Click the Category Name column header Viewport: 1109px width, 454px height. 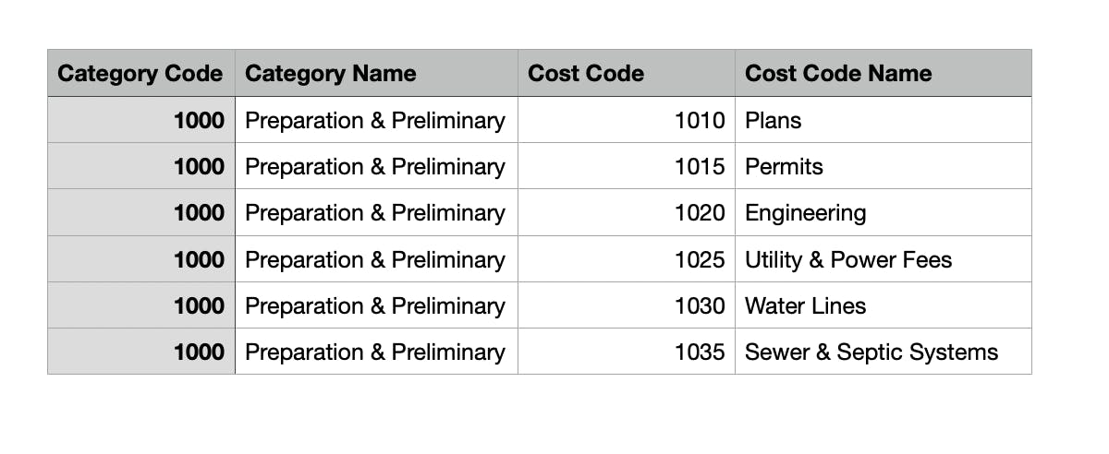click(x=330, y=74)
